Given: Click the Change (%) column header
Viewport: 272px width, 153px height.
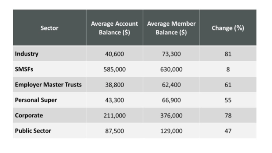Looking at the screenshot, I should 228,28.
